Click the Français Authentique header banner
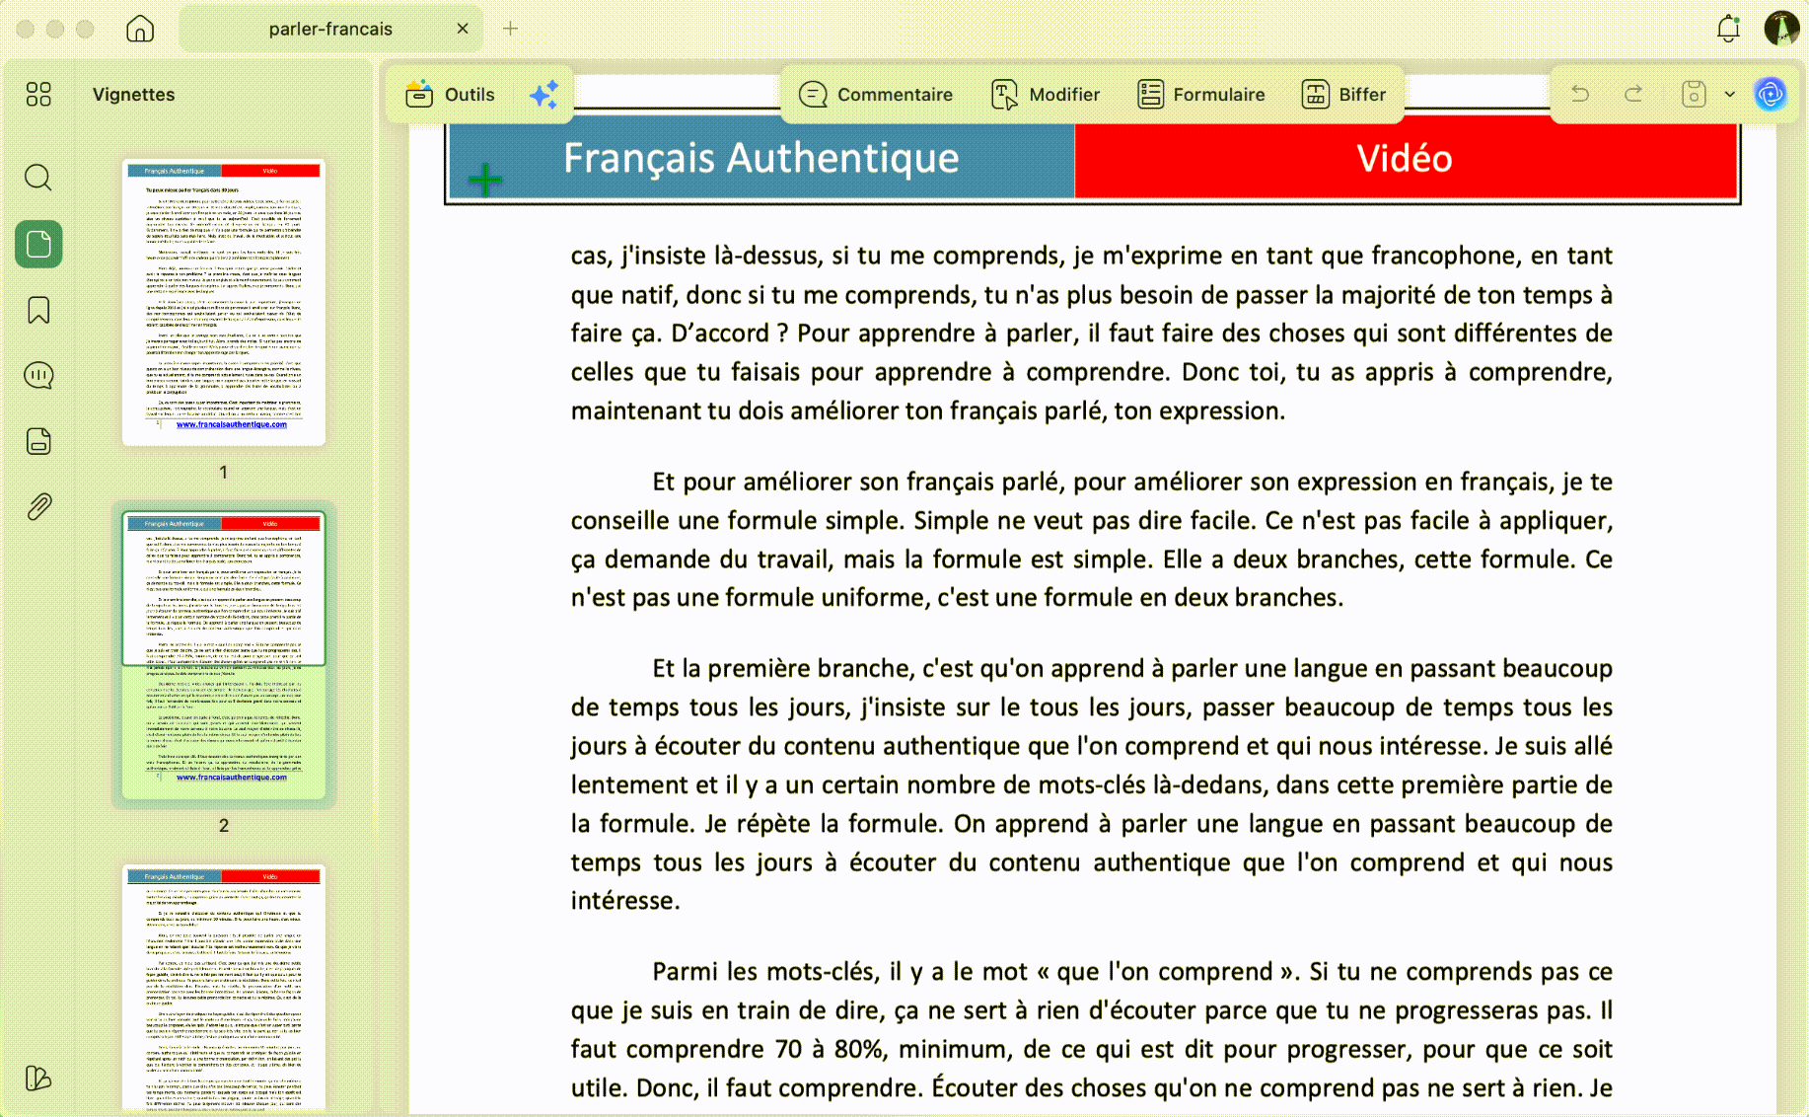Viewport: 1809px width, 1117px height. (x=760, y=158)
